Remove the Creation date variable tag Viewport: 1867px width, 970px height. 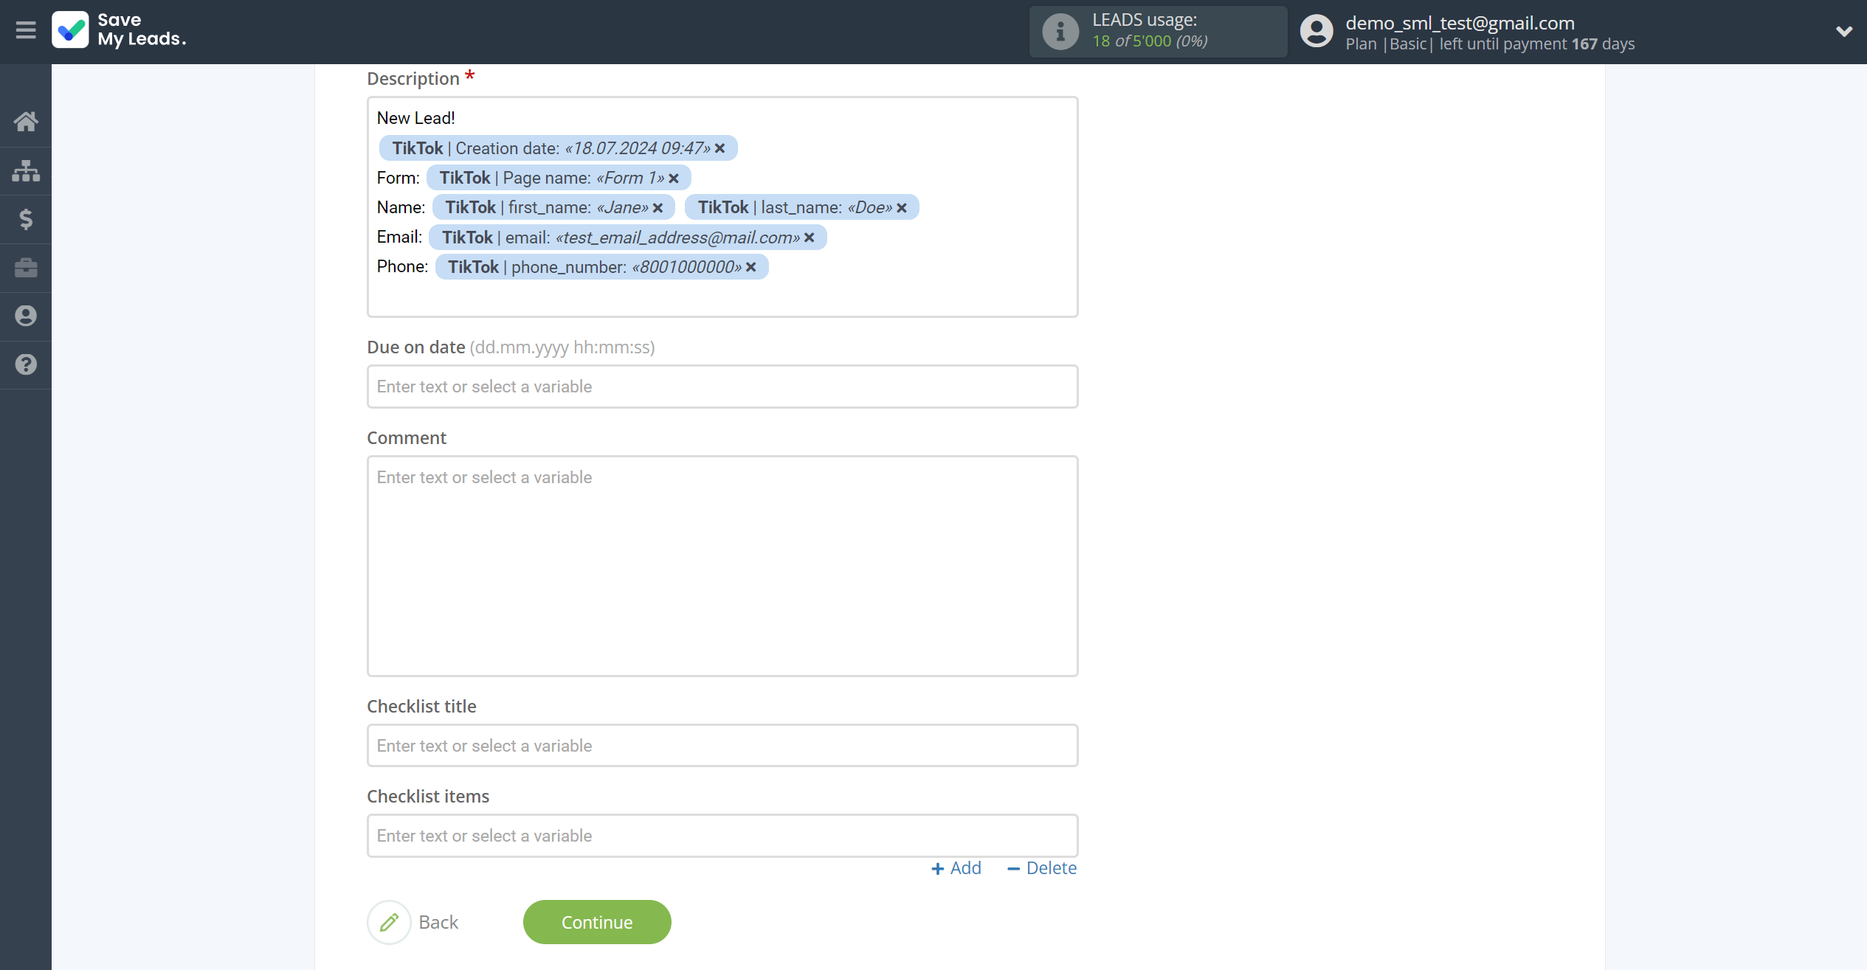(x=720, y=149)
